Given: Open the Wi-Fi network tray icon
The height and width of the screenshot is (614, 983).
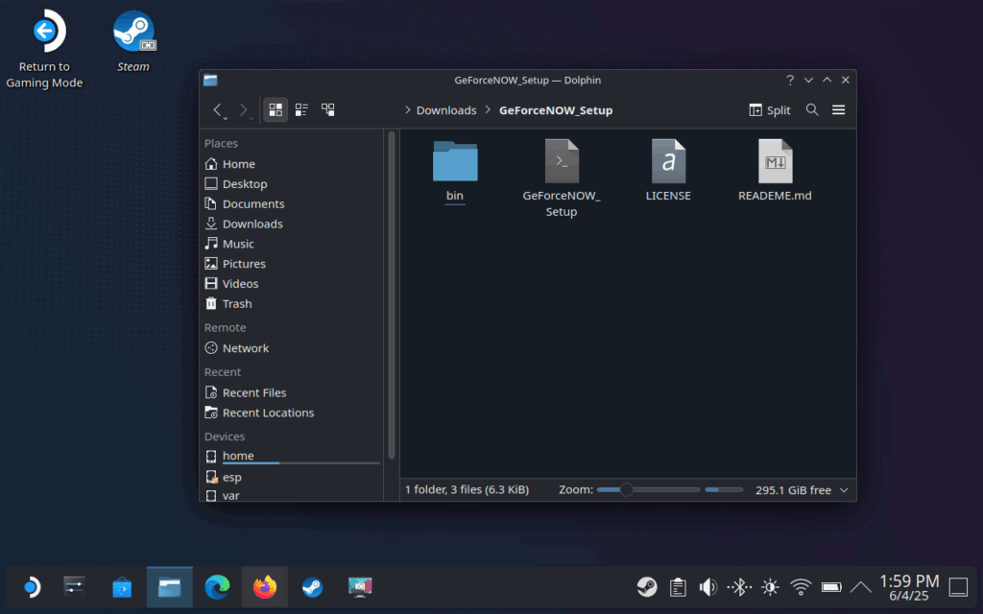Looking at the screenshot, I should (x=801, y=588).
